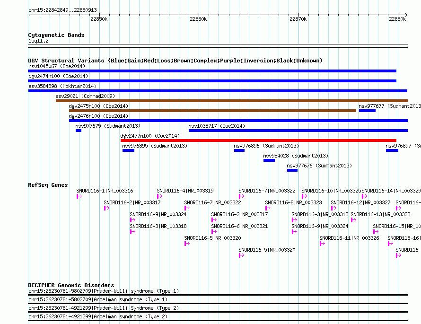Click the SNORD116-6 gene arrow glyph

pos(214,232)
